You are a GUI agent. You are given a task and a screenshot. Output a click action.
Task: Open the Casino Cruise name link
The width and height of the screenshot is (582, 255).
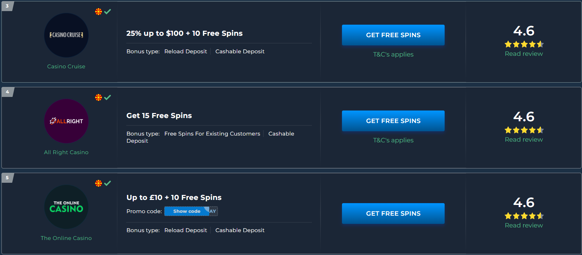66,67
